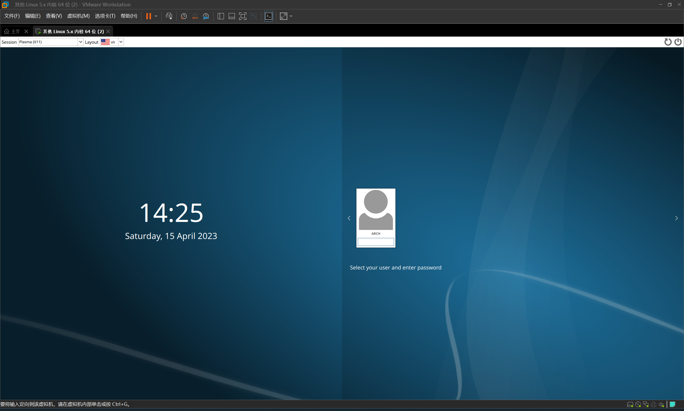The width and height of the screenshot is (684, 411).
Task: Toggle the thumbnail bar panel icon
Action: (x=232, y=16)
